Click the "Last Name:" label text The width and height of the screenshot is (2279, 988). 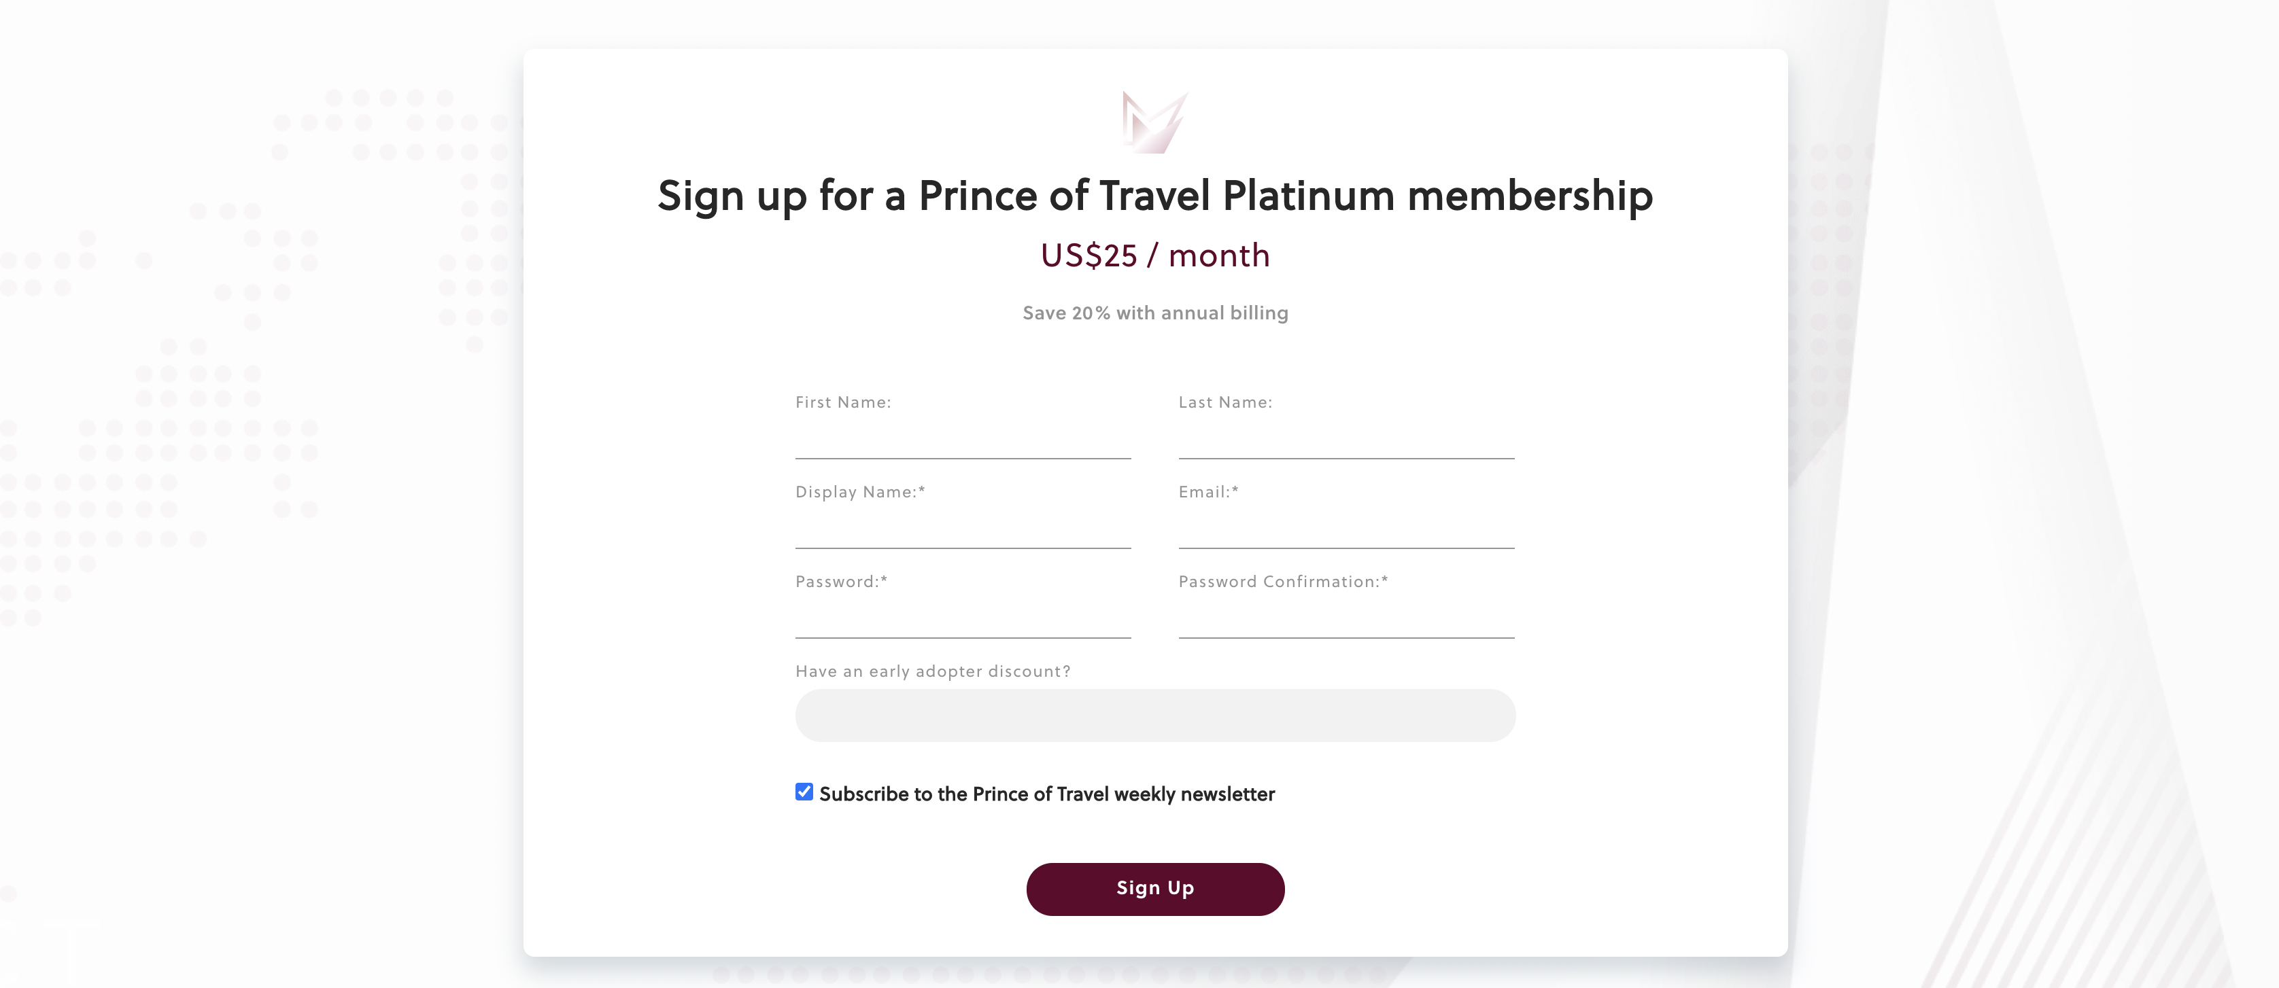[1225, 402]
